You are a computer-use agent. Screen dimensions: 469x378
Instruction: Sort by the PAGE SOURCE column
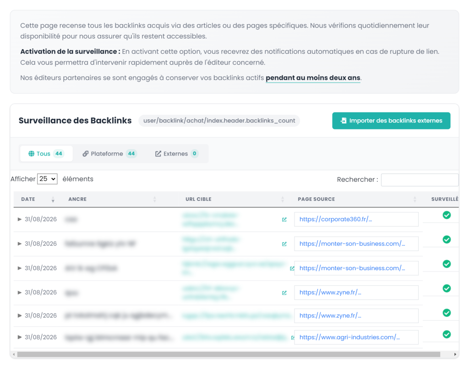[x=356, y=199]
